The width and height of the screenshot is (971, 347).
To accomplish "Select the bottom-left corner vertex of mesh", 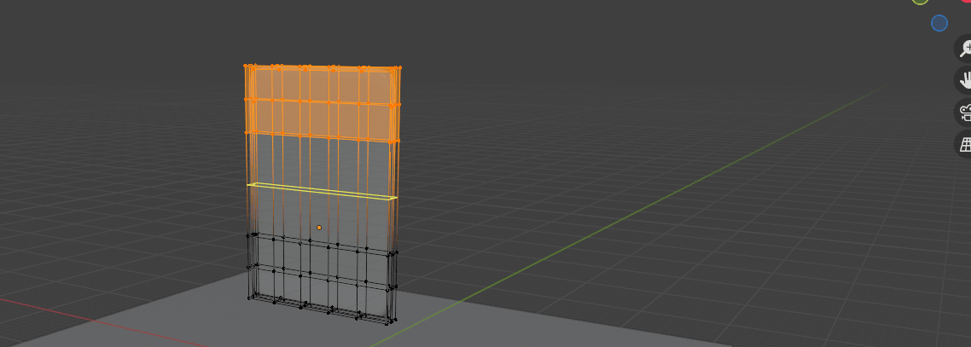I will coord(250,298).
